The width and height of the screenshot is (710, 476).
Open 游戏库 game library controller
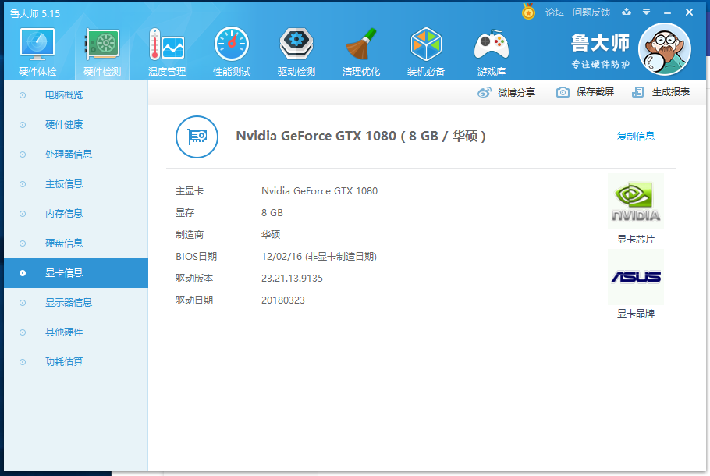point(492,52)
